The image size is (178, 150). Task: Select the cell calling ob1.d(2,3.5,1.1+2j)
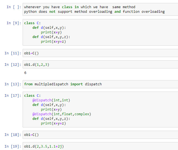[x=100, y=146]
